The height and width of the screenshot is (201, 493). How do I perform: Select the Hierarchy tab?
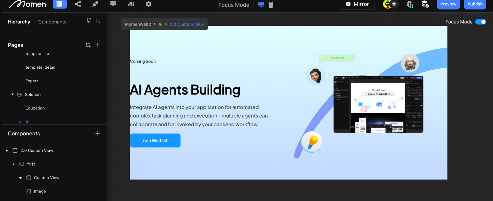pyautogui.click(x=19, y=22)
